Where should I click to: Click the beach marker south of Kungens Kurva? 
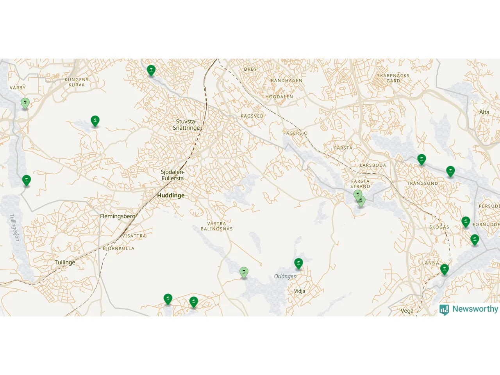pyautogui.click(x=95, y=121)
